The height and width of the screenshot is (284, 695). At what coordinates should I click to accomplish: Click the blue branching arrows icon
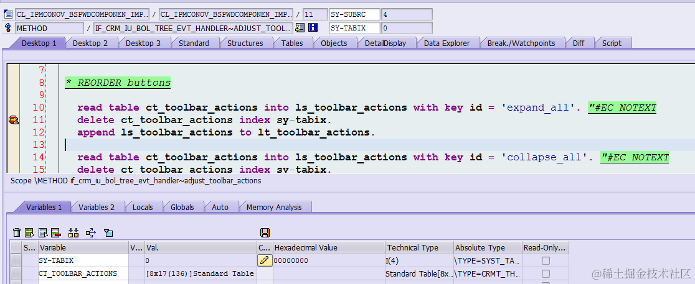(91, 232)
